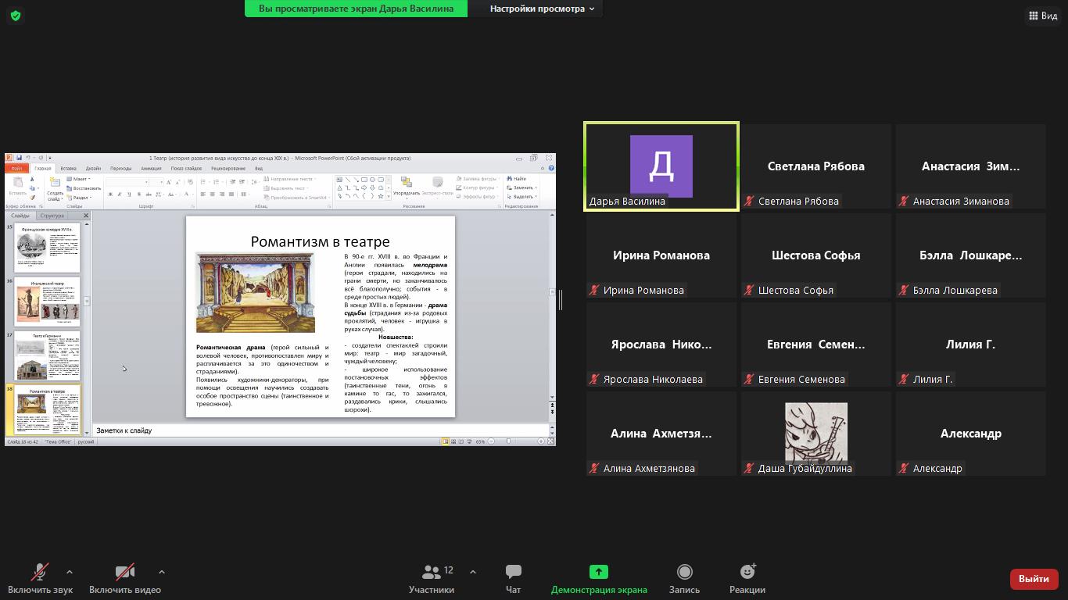Select Дарья Василина's video tile avatar
Screen dimensions: 1068x600
click(661, 166)
